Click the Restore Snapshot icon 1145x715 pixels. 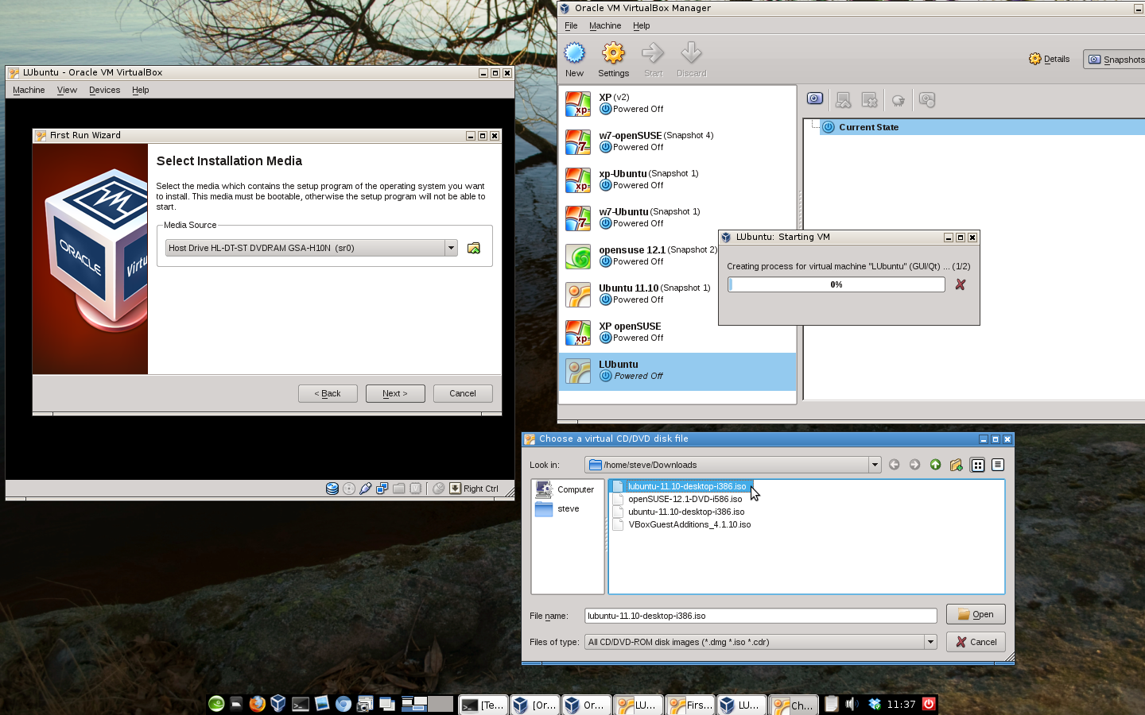(844, 99)
